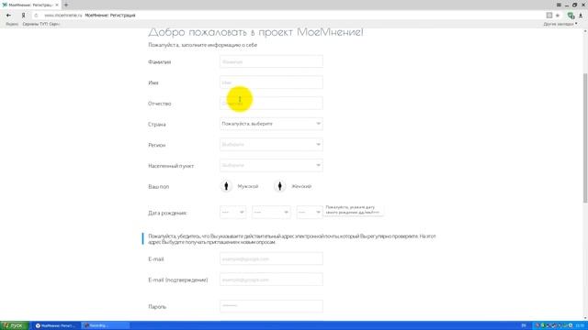Go back with the browser back arrow

8,16
